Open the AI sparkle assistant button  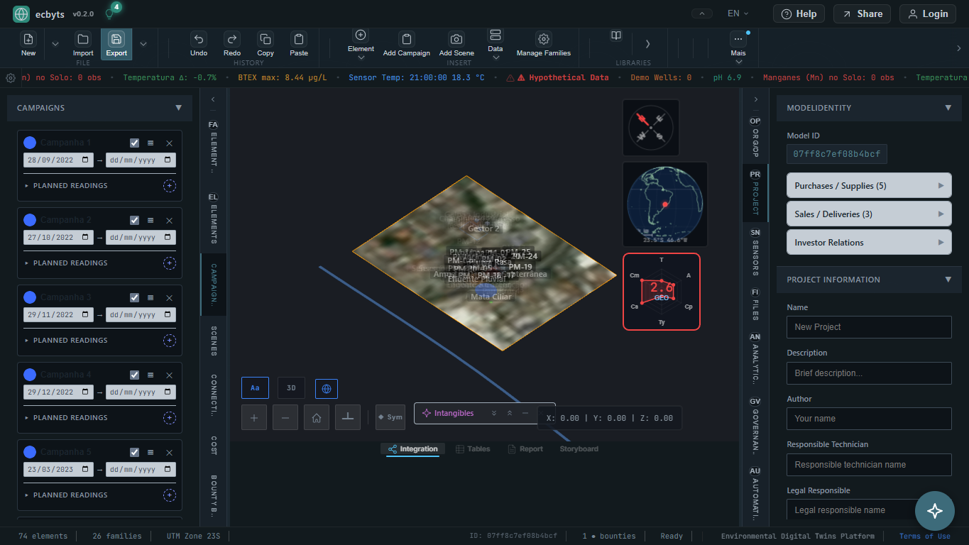tap(934, 511)
